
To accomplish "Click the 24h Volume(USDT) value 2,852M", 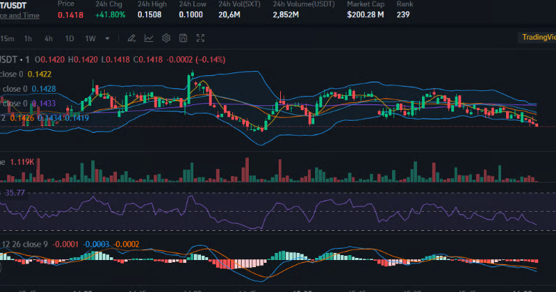I will 286,15.
